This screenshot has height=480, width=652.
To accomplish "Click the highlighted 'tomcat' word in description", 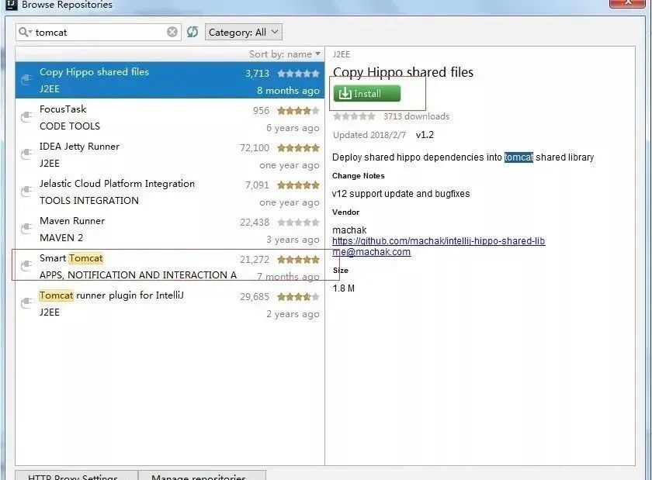I will (x=518, y=157).
